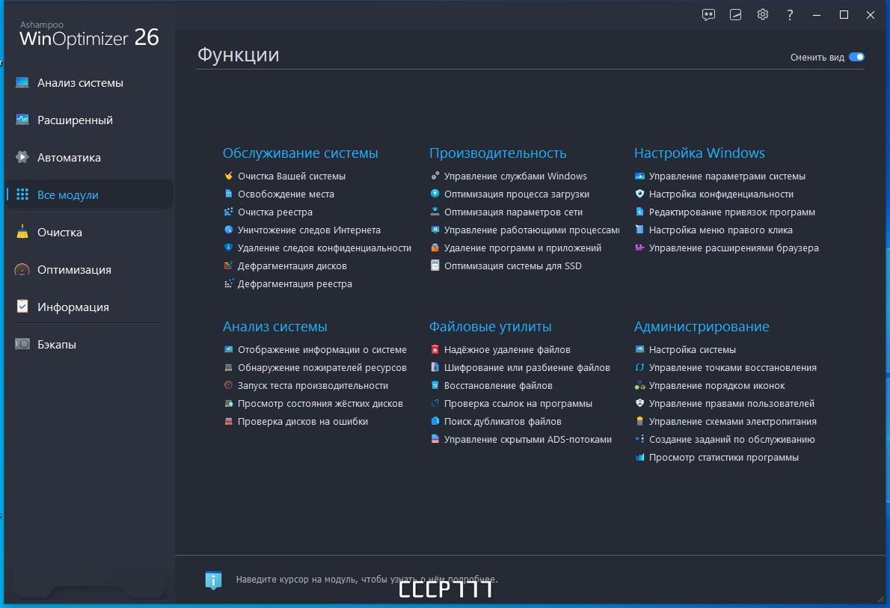The height and width of the screenshot is (608, 890).
Task: Click Удаление программ и приложений icon
Action: [435, 248]
